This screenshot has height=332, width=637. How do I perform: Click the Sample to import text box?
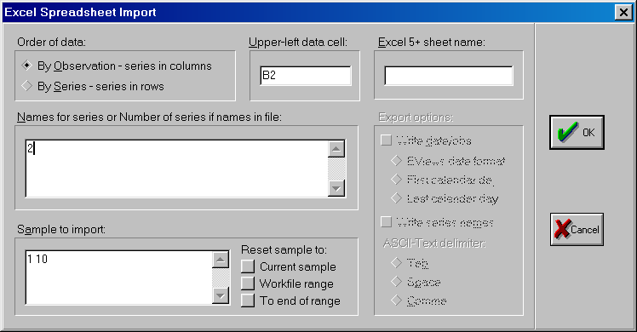(118, 278)
